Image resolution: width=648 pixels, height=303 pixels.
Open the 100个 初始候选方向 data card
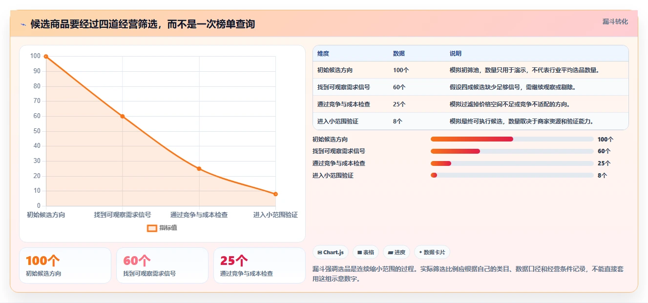[x=65, y=265]
